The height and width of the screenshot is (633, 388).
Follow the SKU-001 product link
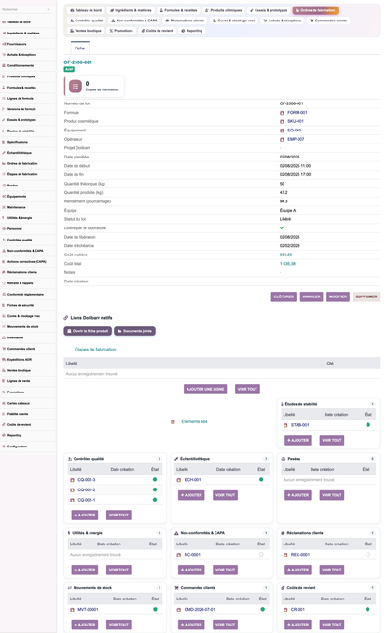coord(295,121)
